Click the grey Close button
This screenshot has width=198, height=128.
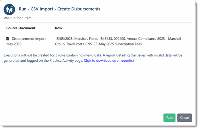184,118
